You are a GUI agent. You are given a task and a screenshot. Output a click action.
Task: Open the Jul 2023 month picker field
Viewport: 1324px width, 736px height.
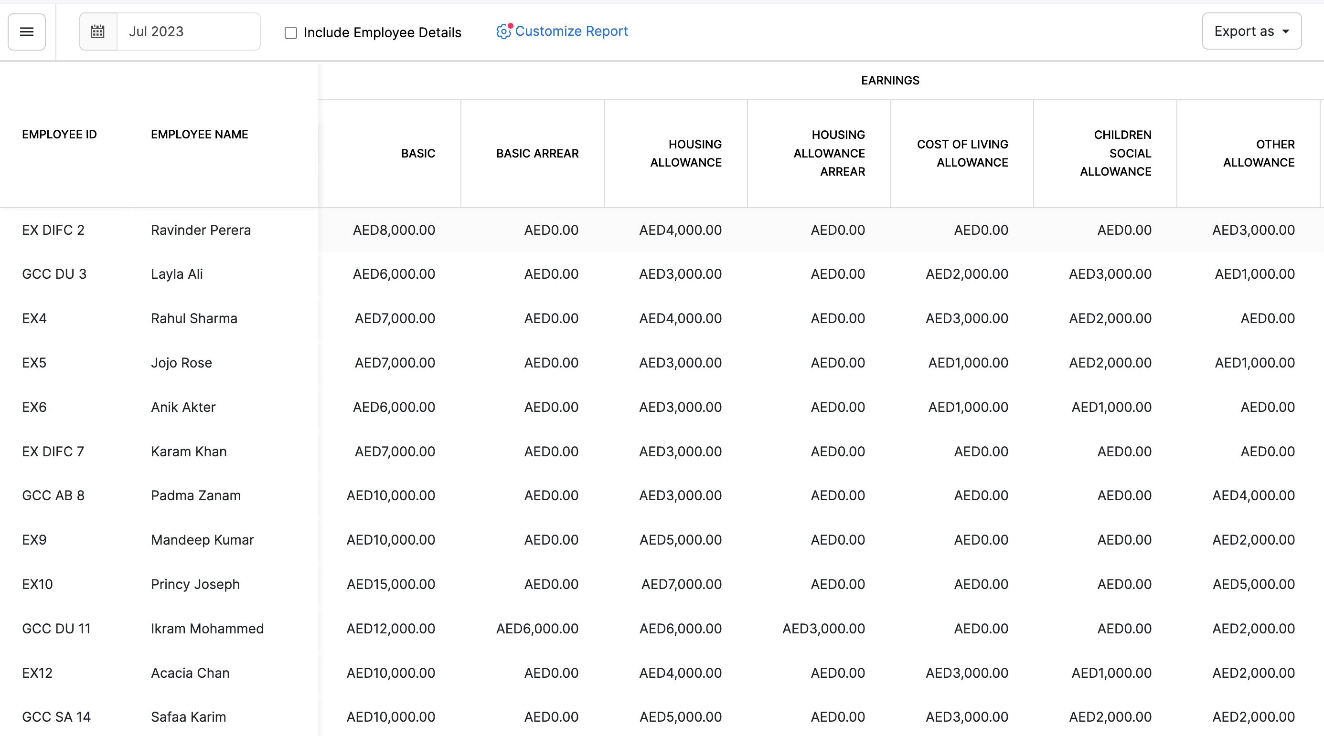[x=188, y=32]
